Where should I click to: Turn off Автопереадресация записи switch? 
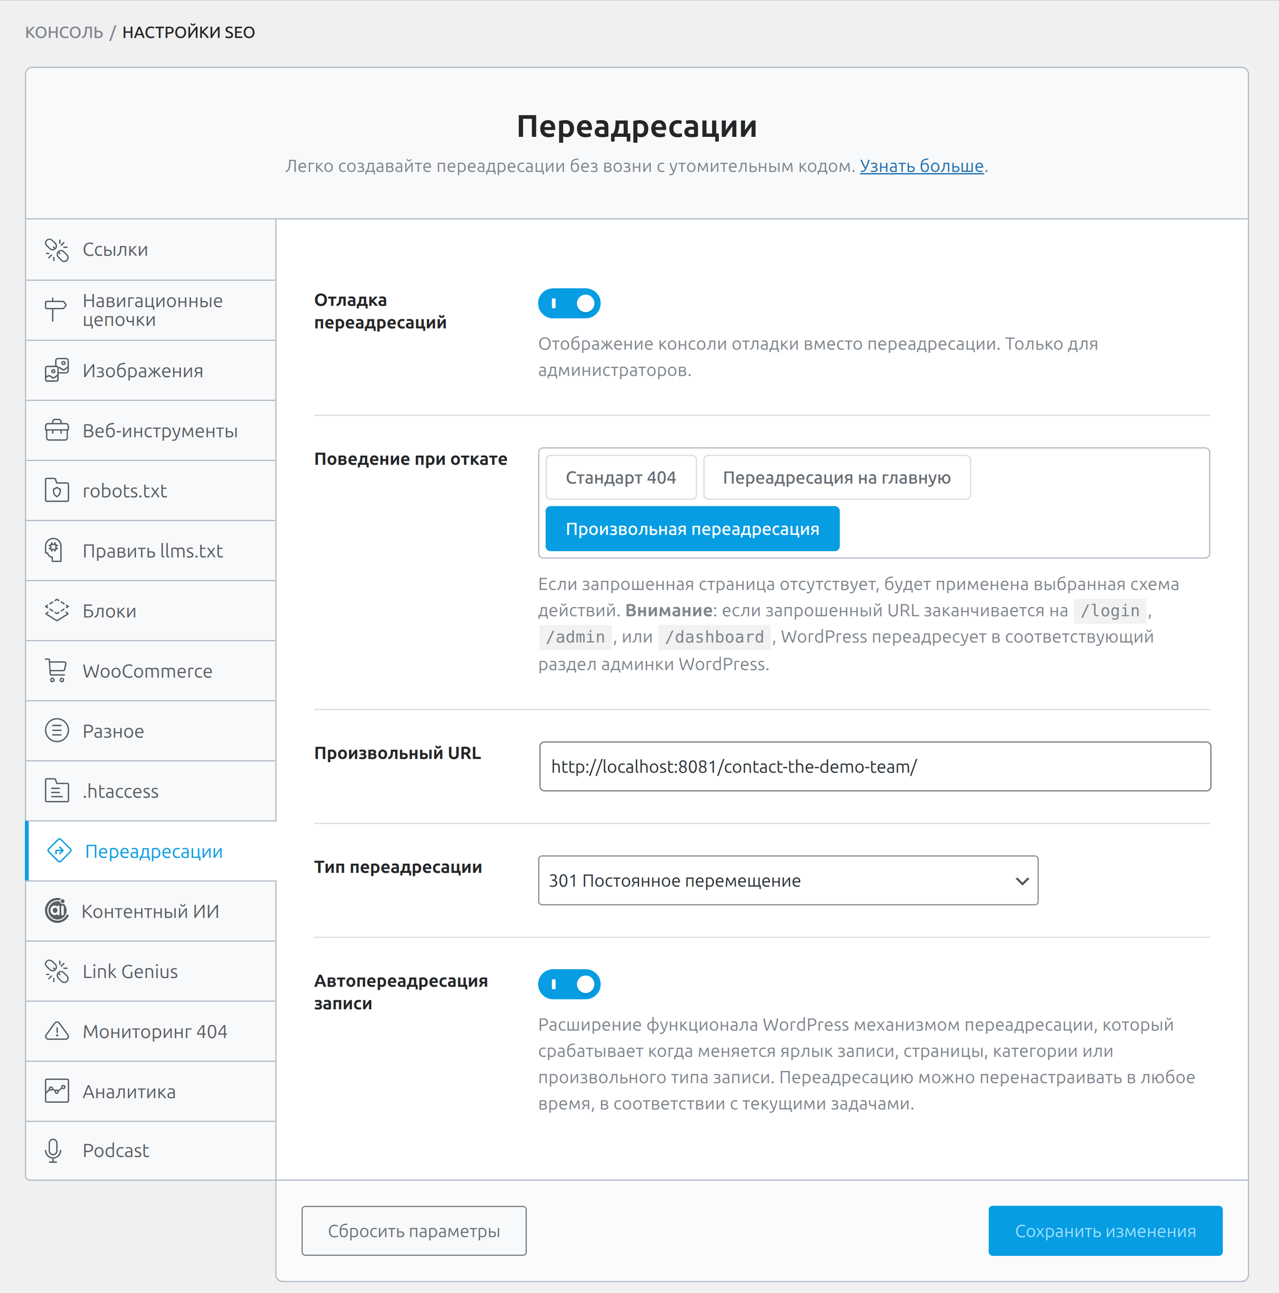tap(569, 984)
